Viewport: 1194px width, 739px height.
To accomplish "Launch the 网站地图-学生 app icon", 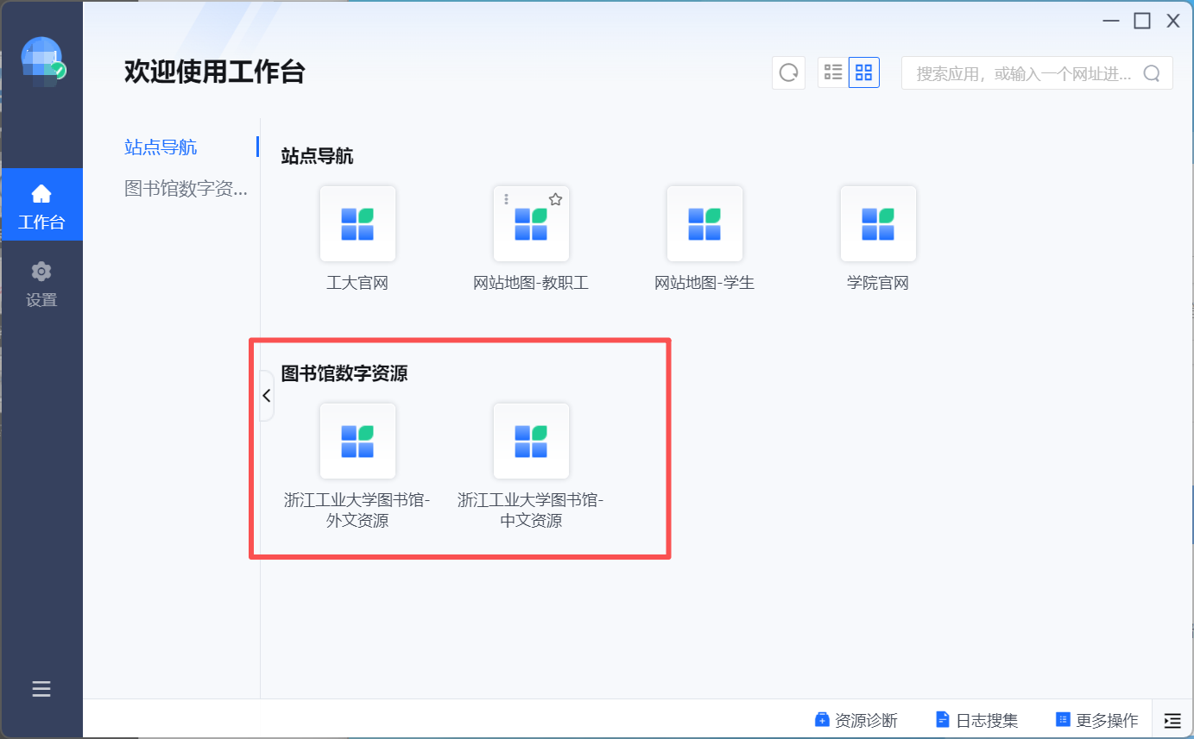I will pos(704,224).
